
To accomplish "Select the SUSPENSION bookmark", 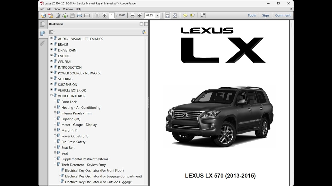I will tap(67, 85).
